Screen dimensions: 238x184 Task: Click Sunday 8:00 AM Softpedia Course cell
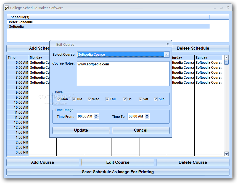pyautogui.click(x=208, y=83)
